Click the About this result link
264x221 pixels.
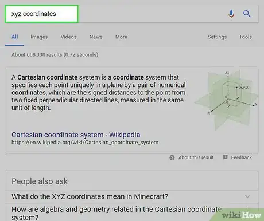(196, 157)
